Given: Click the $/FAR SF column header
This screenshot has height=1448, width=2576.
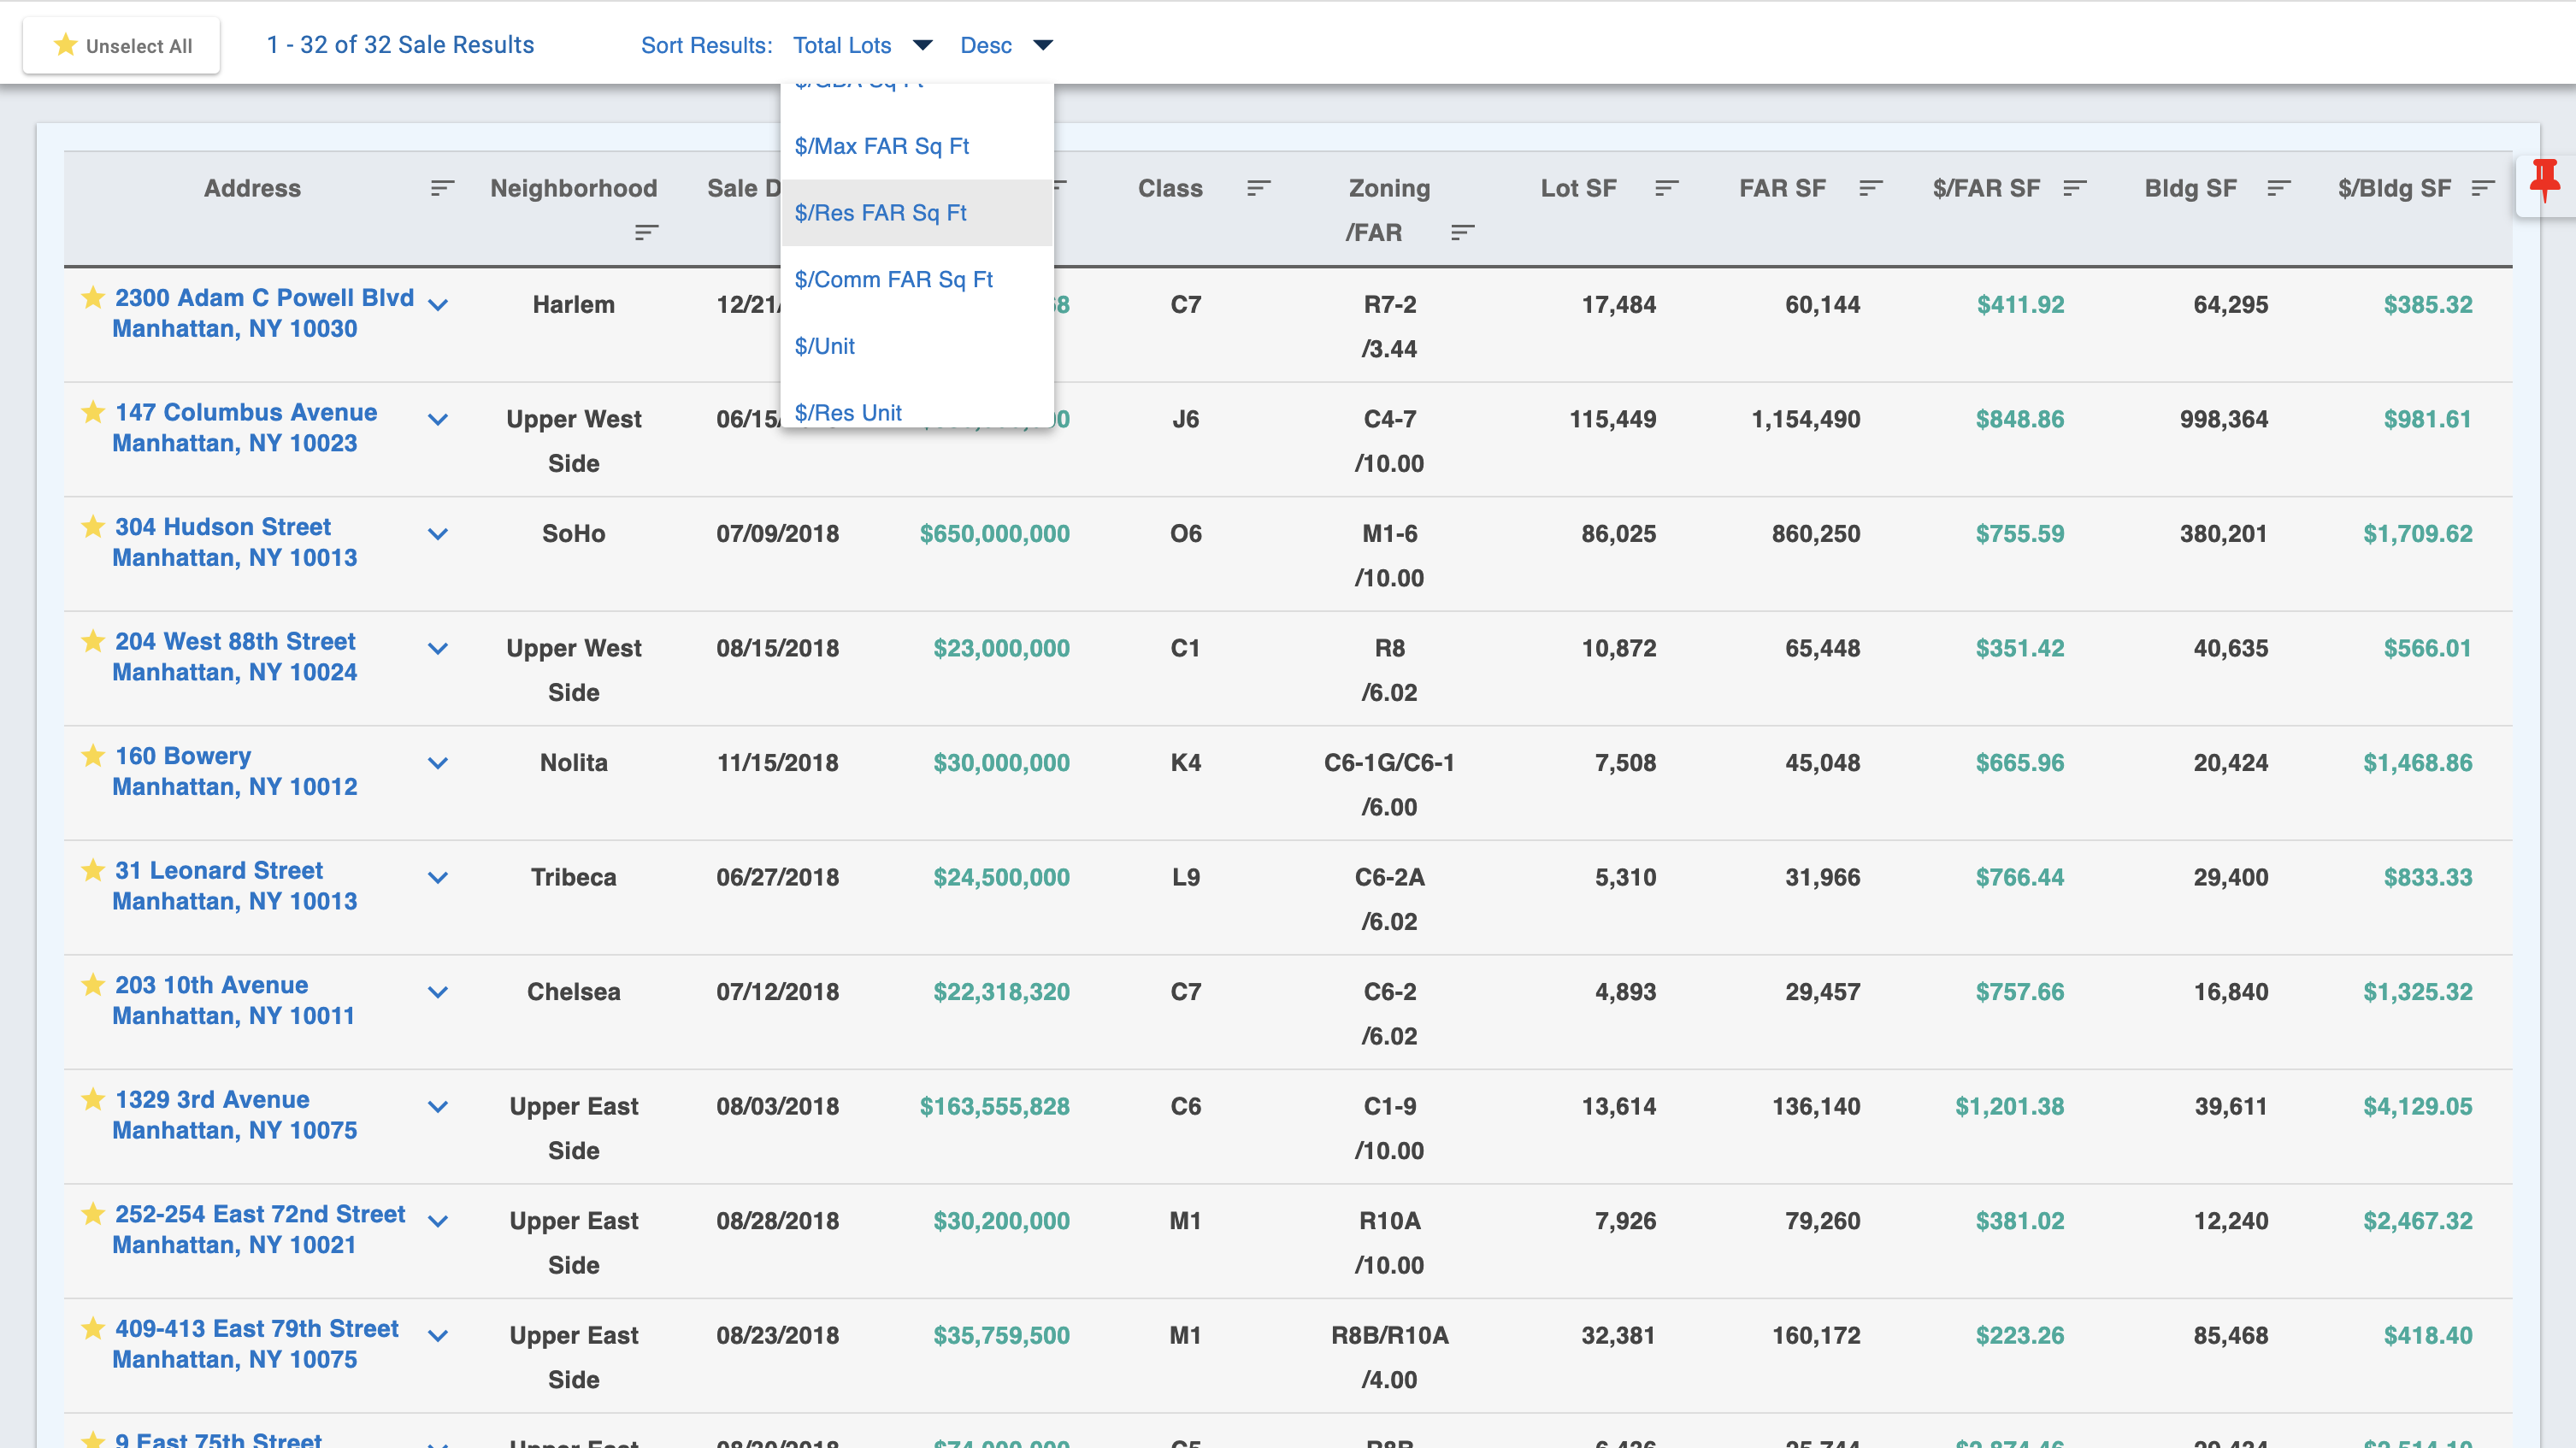Looking at the screenshot, I should pos(1986,188).
